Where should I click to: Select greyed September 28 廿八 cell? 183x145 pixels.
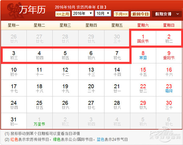tap(66, 38)
